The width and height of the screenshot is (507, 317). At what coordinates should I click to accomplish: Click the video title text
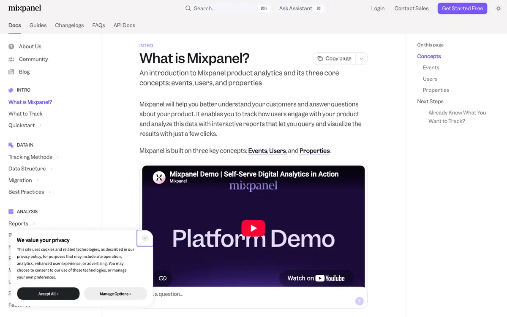coord(254,174)
